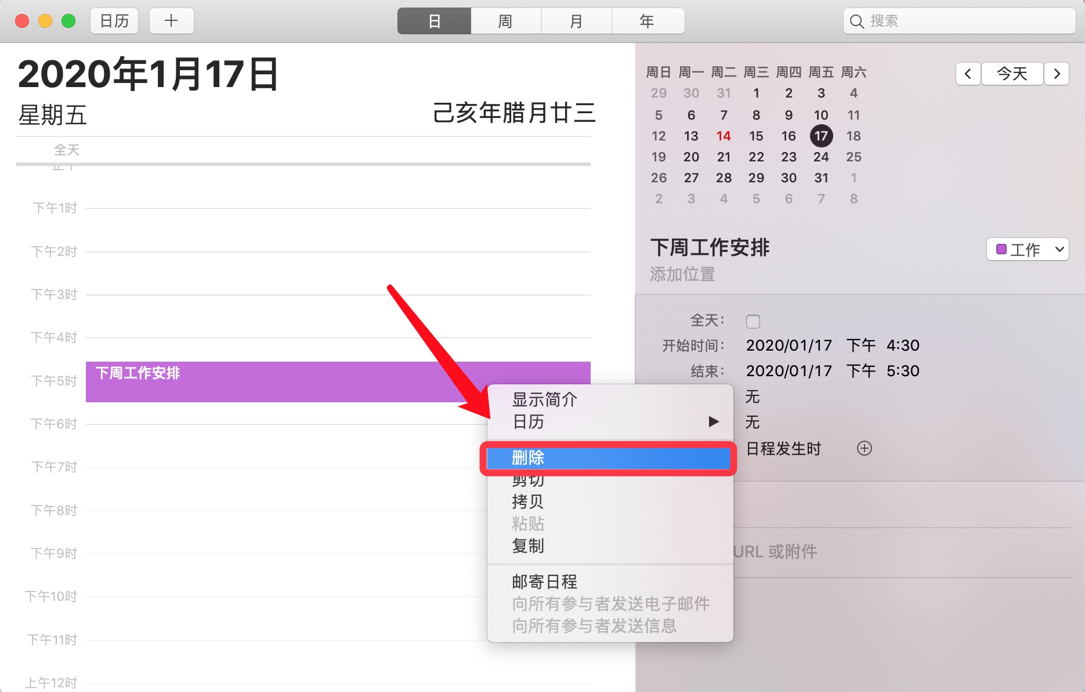1085x692 pixels.
Task: Switch to 年 year view tab
Action: click(648, 21)
